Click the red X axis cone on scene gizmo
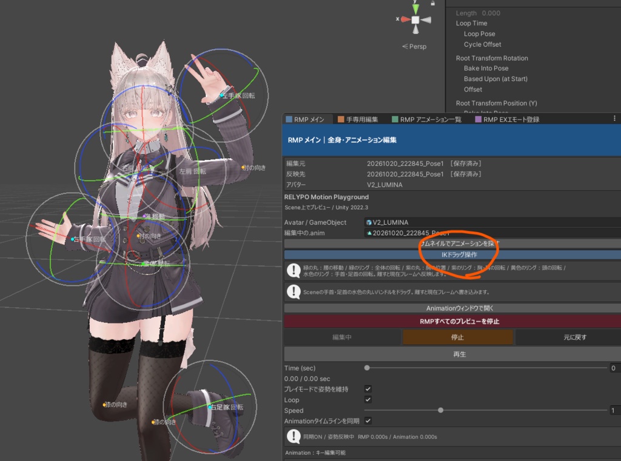This screenshot has height=461, width=621. coord(406,19)
